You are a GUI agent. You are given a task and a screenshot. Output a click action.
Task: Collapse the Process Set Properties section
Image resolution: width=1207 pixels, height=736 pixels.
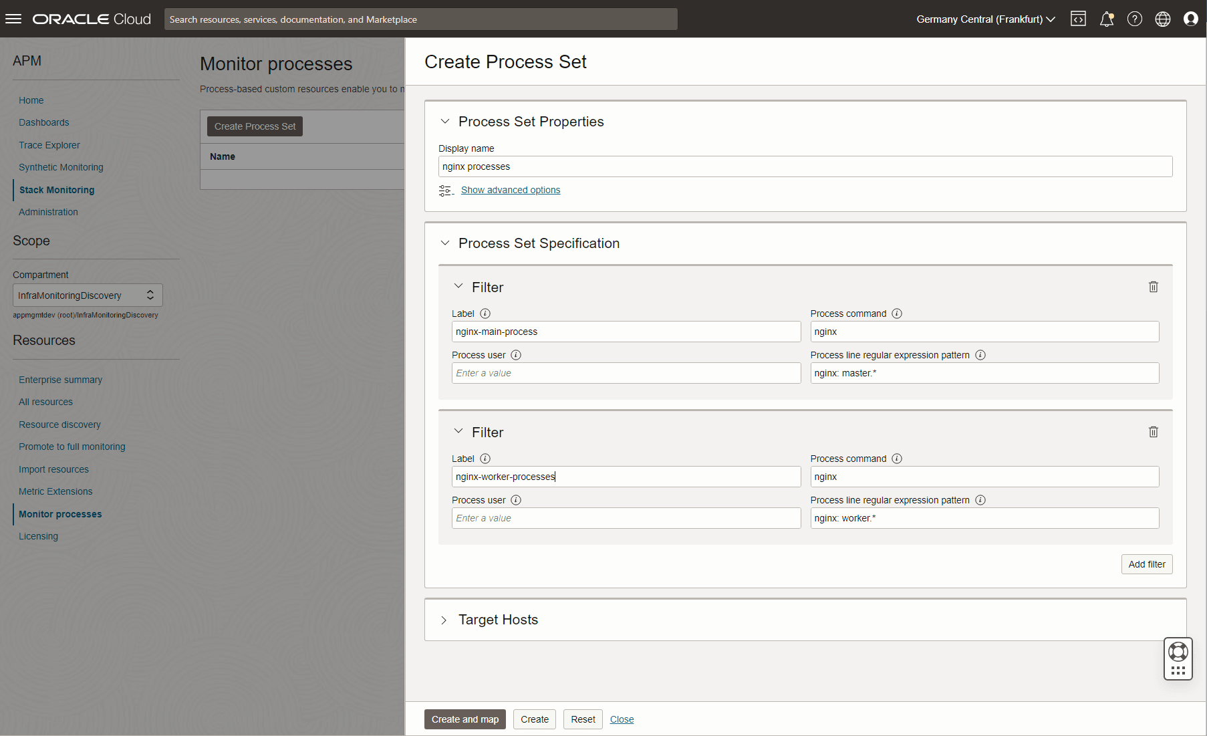pyautogui.click(x=445, y=122)
